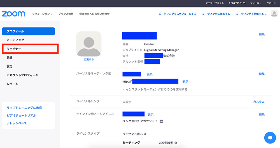Select プロフィール in the sidebar
Viewport: 280px width, 148px height.
pos(28,31)
